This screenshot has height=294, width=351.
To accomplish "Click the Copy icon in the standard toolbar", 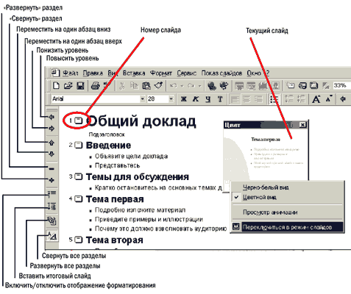I will 134,85.
